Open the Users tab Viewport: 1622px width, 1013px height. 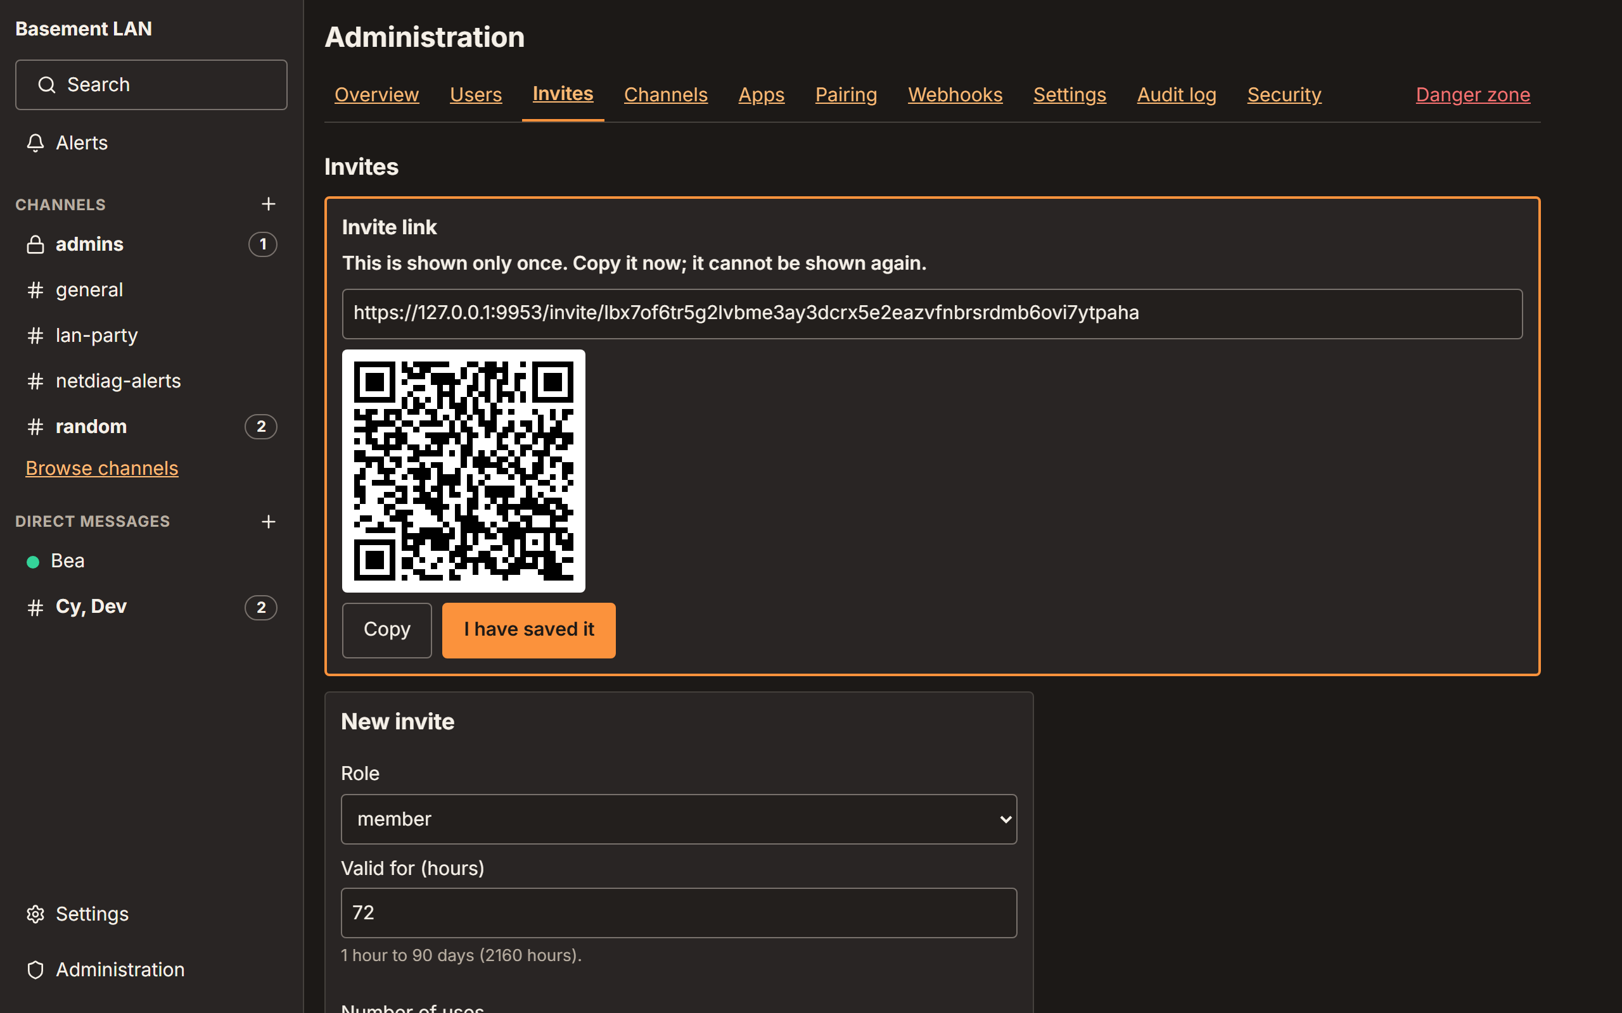476,94
